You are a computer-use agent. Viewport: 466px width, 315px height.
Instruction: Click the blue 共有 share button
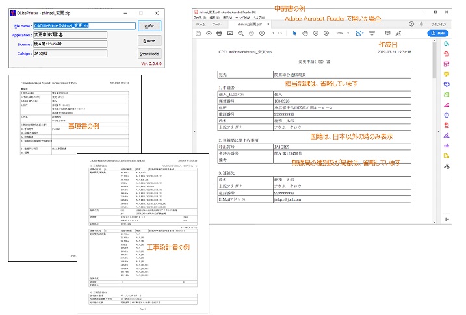(438, 33)
